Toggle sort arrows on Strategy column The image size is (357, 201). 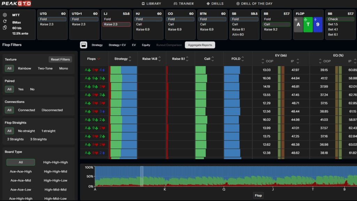pyautogui.click(x=130, y=59)
